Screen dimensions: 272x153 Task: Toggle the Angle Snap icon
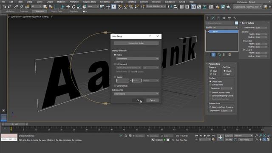click(x=126, y=7)
